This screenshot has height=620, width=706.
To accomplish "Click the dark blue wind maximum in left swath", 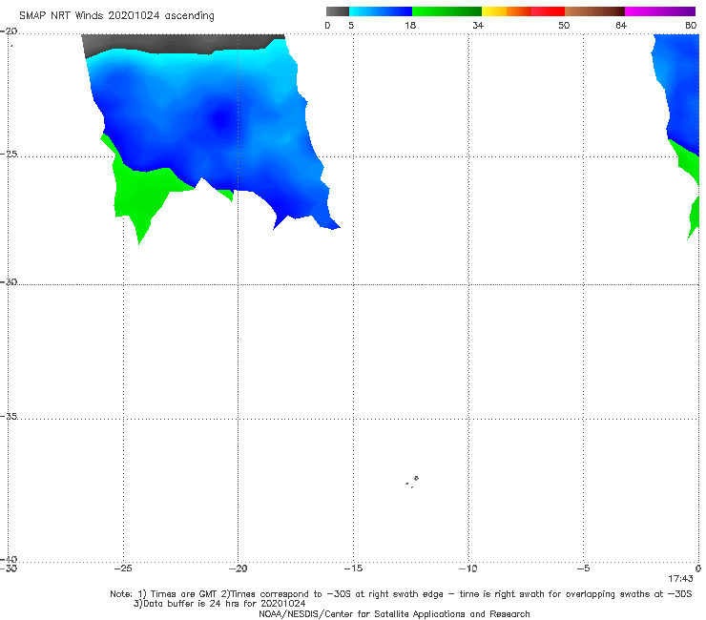I will tap(220, 119).
